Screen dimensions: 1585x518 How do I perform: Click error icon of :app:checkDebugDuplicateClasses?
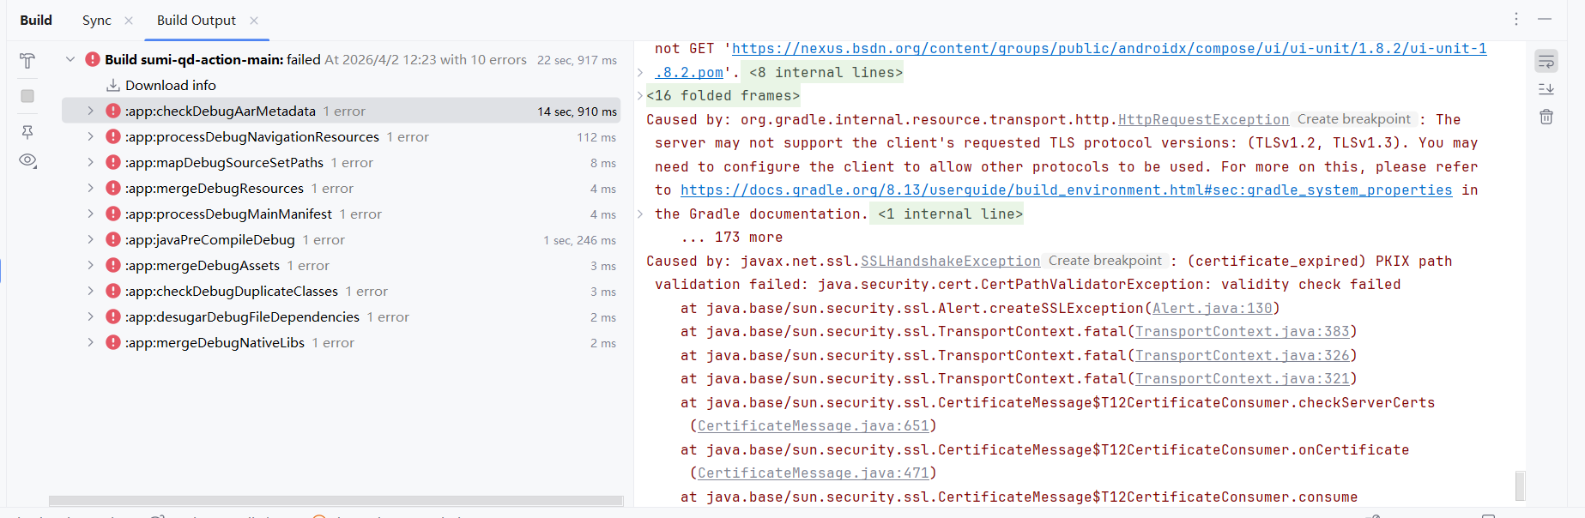tap(112, 291)
